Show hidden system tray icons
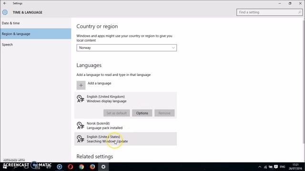 point(260,167)
